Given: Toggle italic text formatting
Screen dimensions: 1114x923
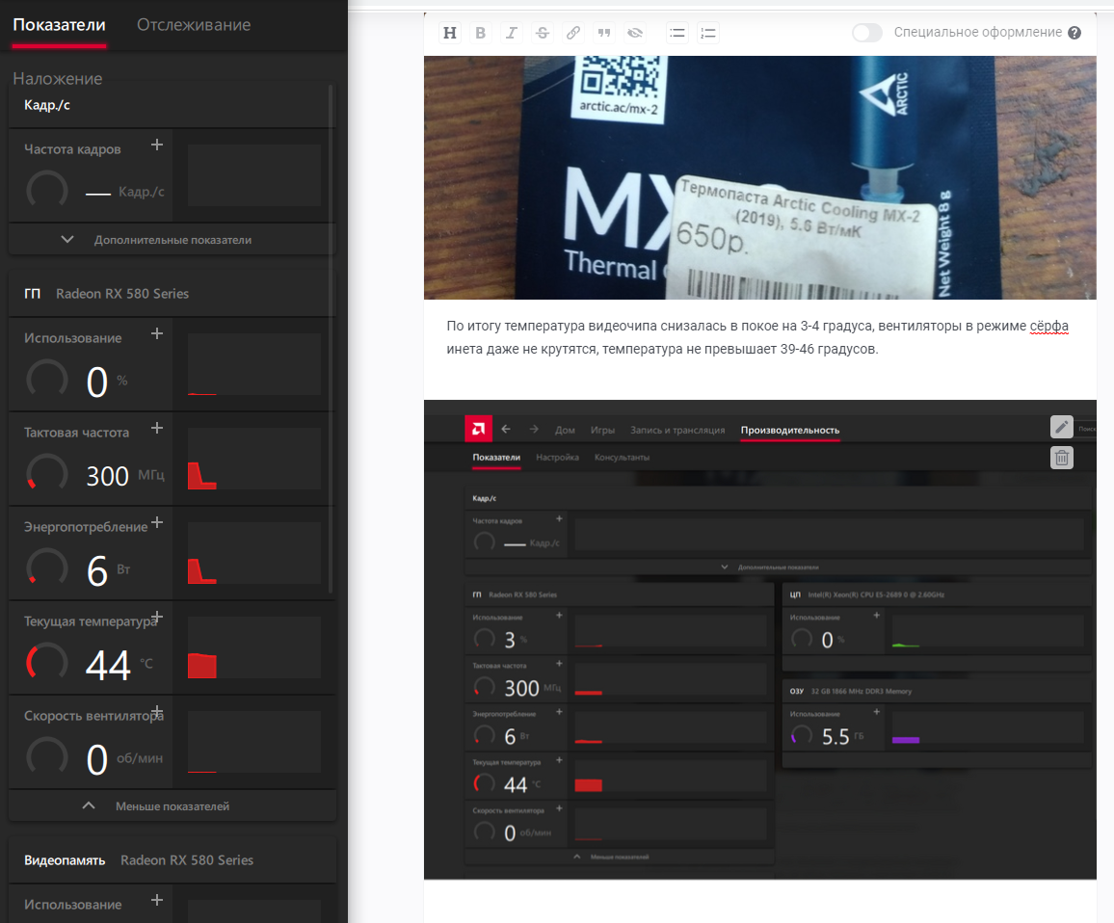Looking at the screenshot, I should point(512,33).
